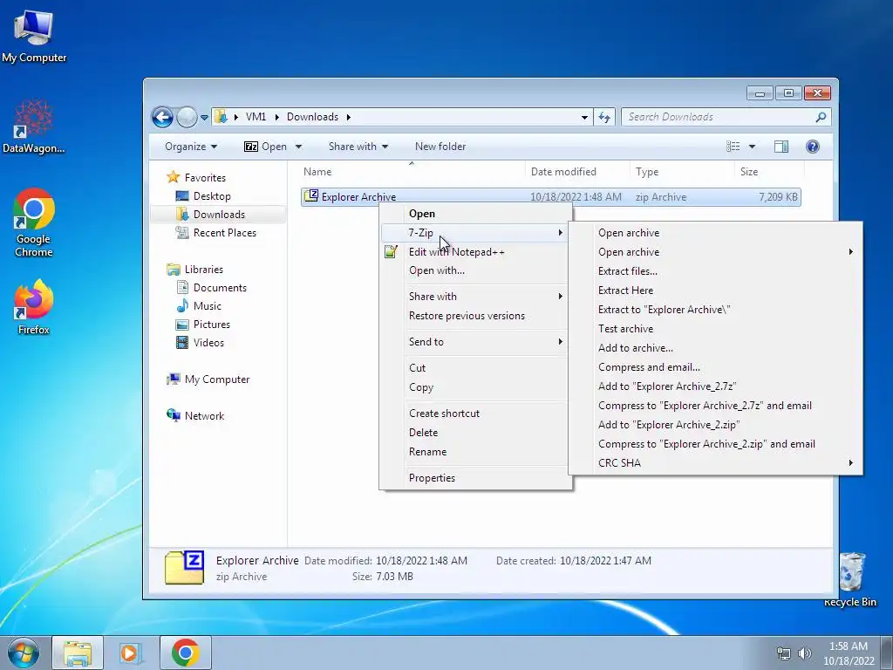Select Documents library in sidebar
The width and height of the screenshot is (893, 670).
pyautogui.click(x=220, y=288)
